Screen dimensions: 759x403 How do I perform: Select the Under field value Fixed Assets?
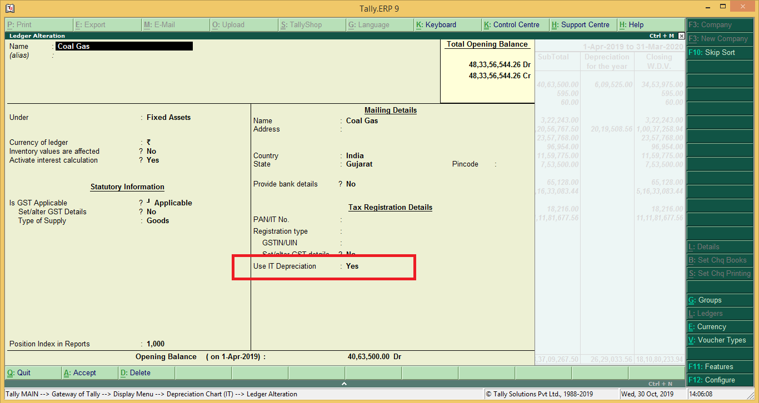168,117
